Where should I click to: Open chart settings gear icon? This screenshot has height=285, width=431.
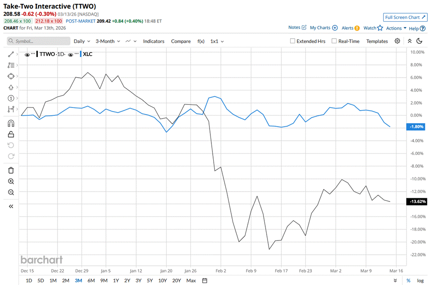click(397, 41)
